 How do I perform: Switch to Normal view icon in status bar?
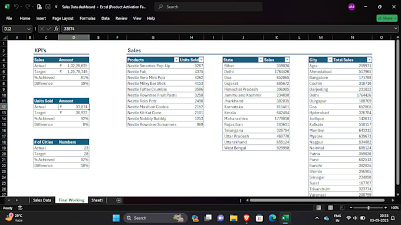[318, 208]
